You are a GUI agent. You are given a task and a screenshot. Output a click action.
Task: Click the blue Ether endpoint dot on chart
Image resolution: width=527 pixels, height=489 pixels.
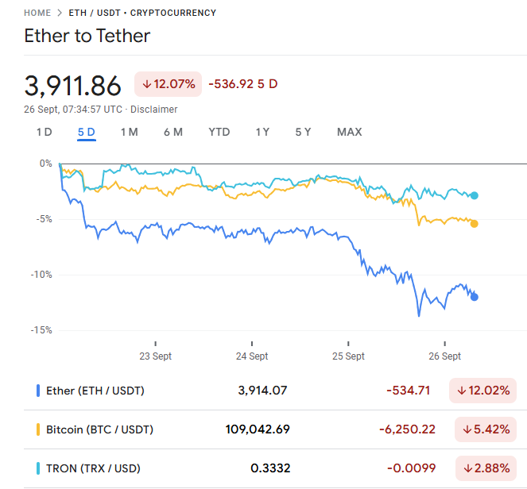pos(475,297)
